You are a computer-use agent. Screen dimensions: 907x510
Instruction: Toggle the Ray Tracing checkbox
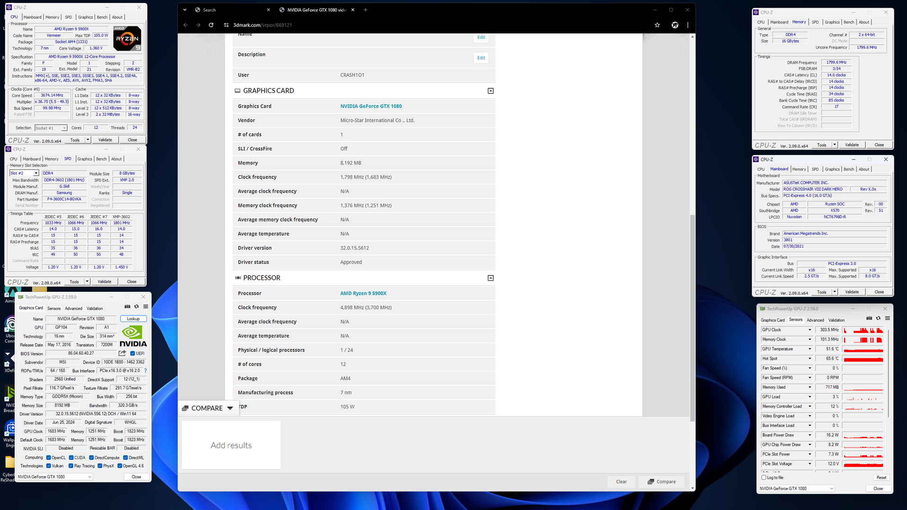[x=71, y=466]
